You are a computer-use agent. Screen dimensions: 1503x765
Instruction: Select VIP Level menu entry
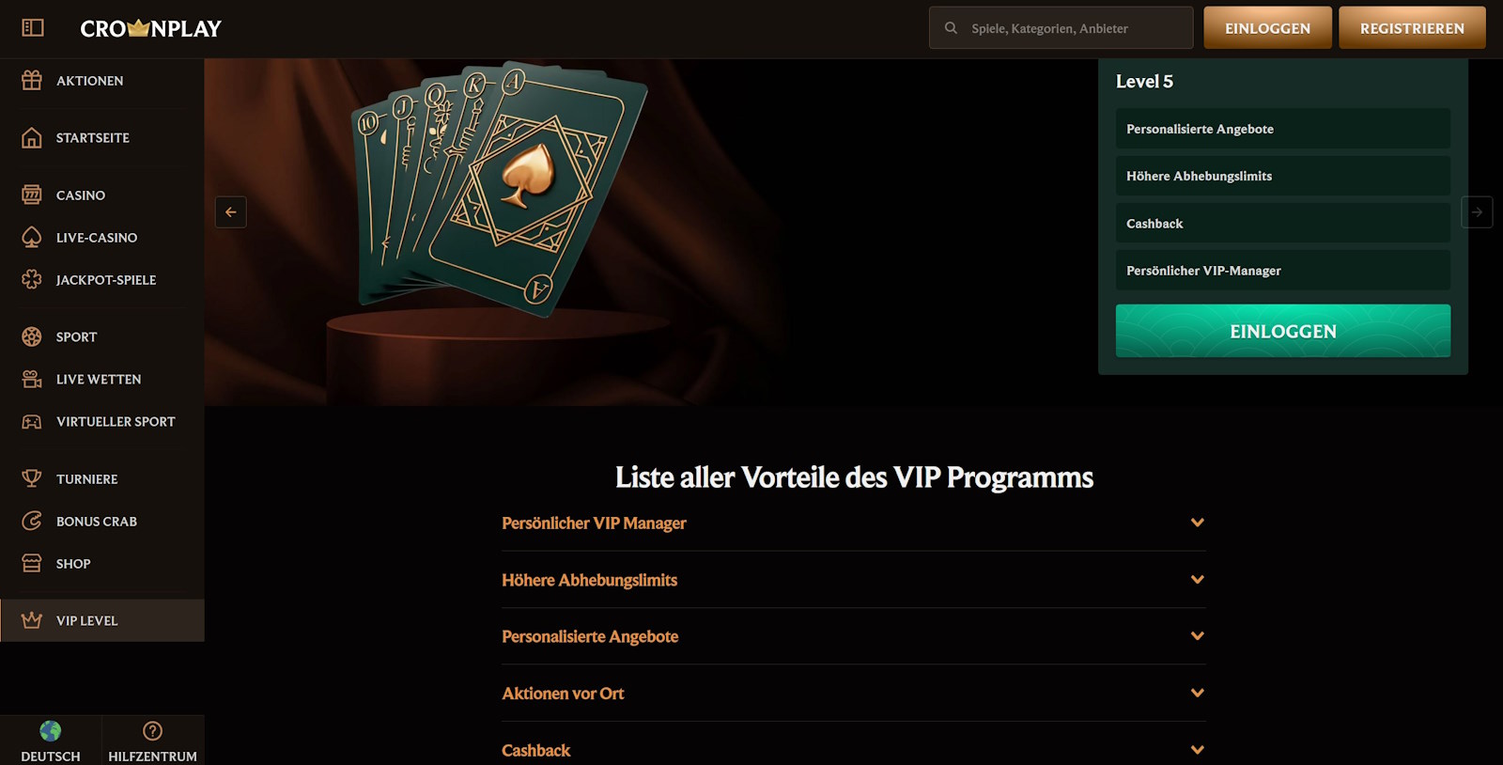[x=102, y=620]
